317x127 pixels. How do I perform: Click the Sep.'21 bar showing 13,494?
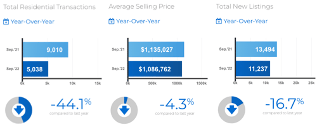[256, 49]
